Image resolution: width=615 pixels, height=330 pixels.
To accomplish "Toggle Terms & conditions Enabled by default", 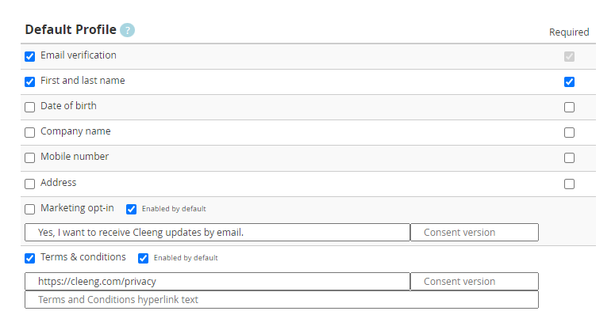I will 143,259.
